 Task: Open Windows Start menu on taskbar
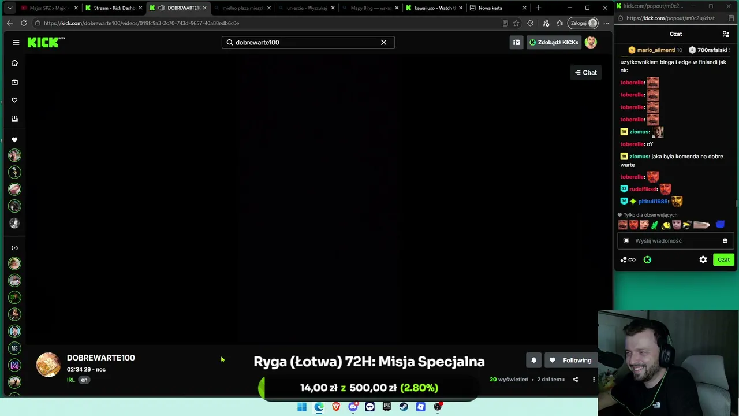(302, 407)
